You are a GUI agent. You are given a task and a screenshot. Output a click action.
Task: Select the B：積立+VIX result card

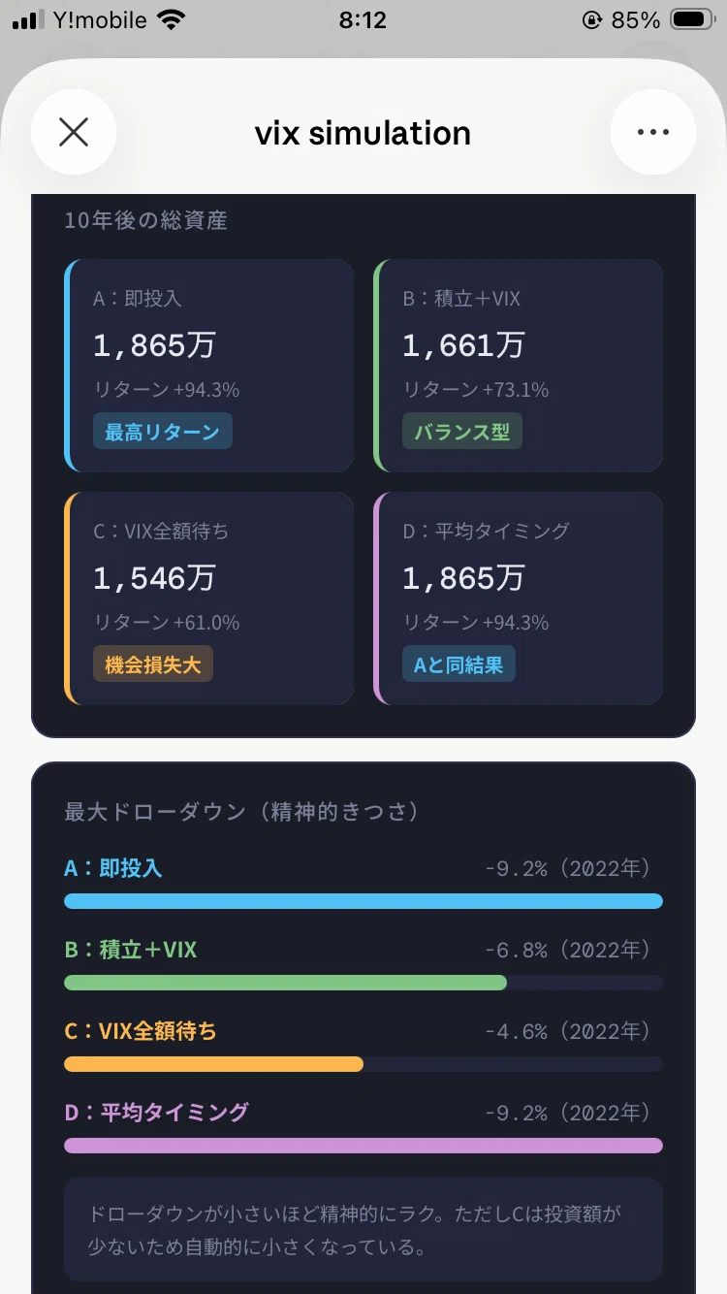pyautogui.click(x=519, y=366)
